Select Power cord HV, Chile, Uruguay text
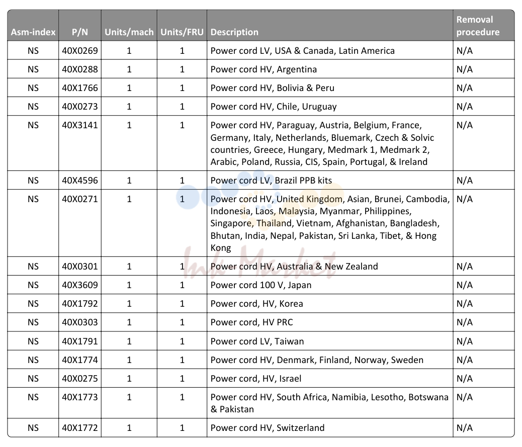This screenshot has width=522, height=447. point(273,107)
